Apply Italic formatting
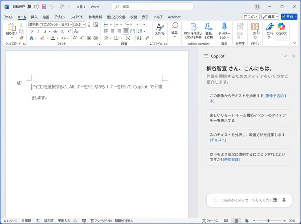The height and width of the screenshot is (224, 301). [x=38, y=31]
